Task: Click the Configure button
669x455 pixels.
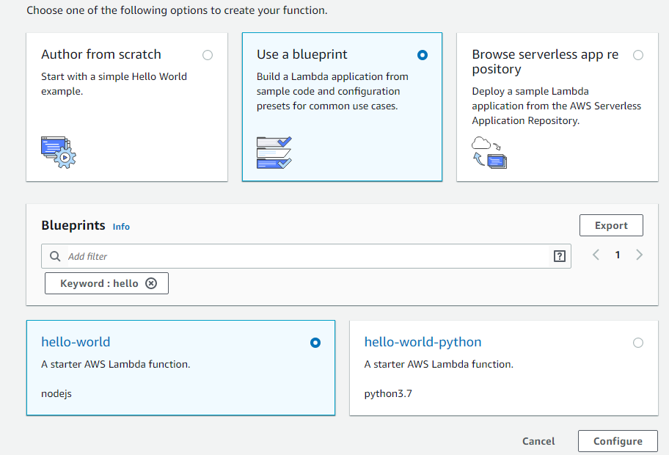Action: (x=618, y=441)
